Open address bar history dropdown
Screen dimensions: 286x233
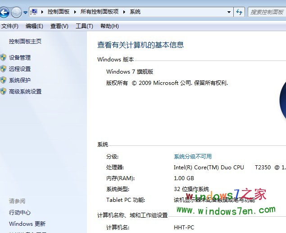pyautogui.click(x=229, y=12)
